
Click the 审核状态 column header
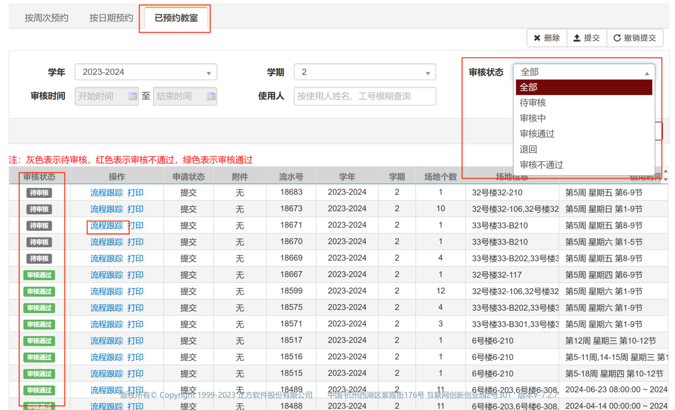click(39, 177)
